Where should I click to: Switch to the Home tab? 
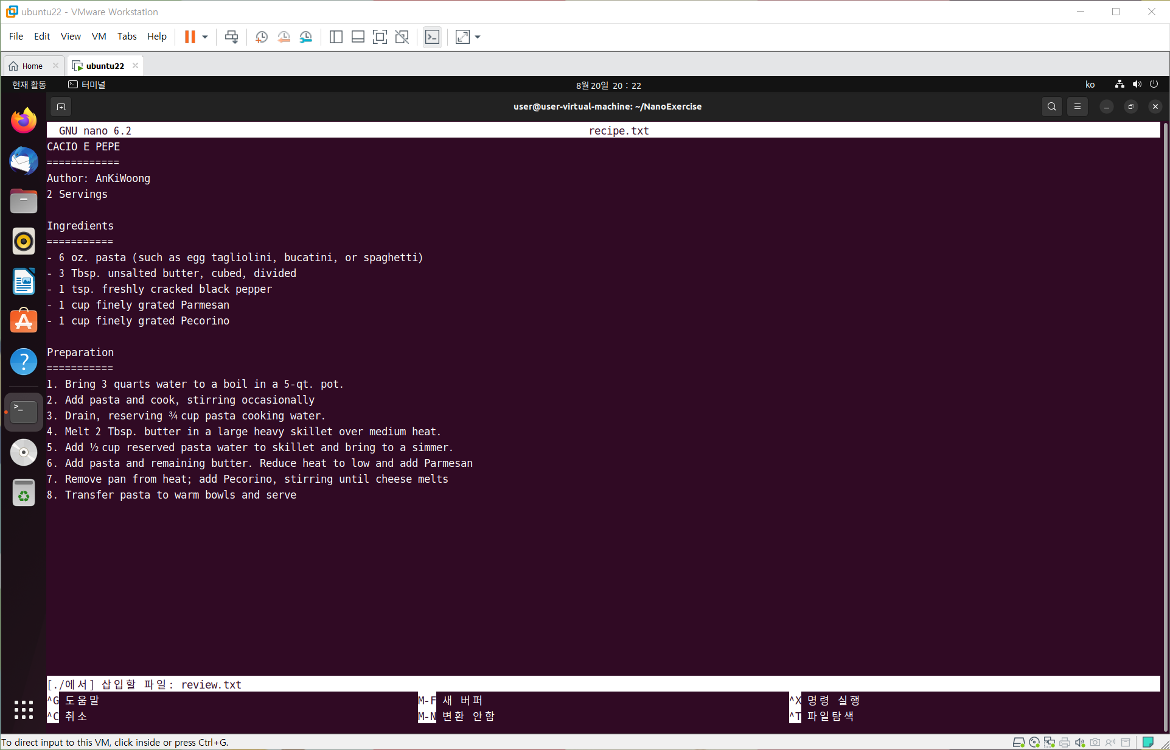click(x=32, y=66)
